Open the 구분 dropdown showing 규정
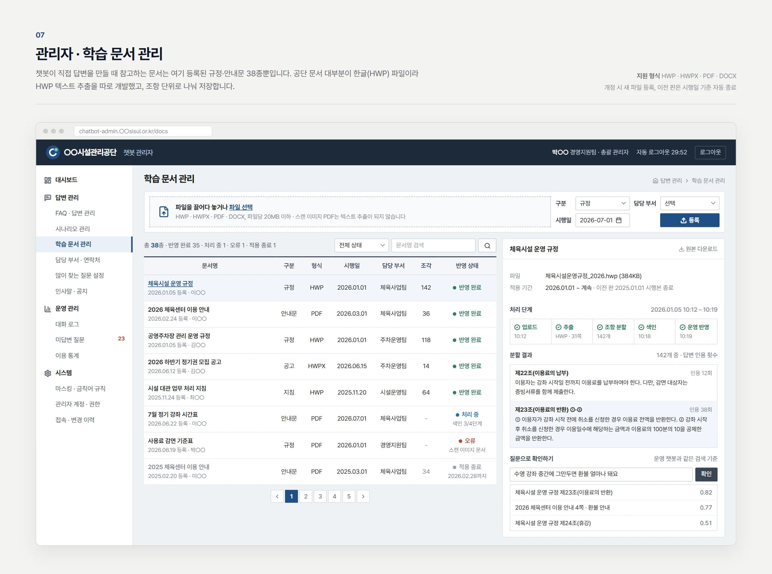 pos(602,203)
